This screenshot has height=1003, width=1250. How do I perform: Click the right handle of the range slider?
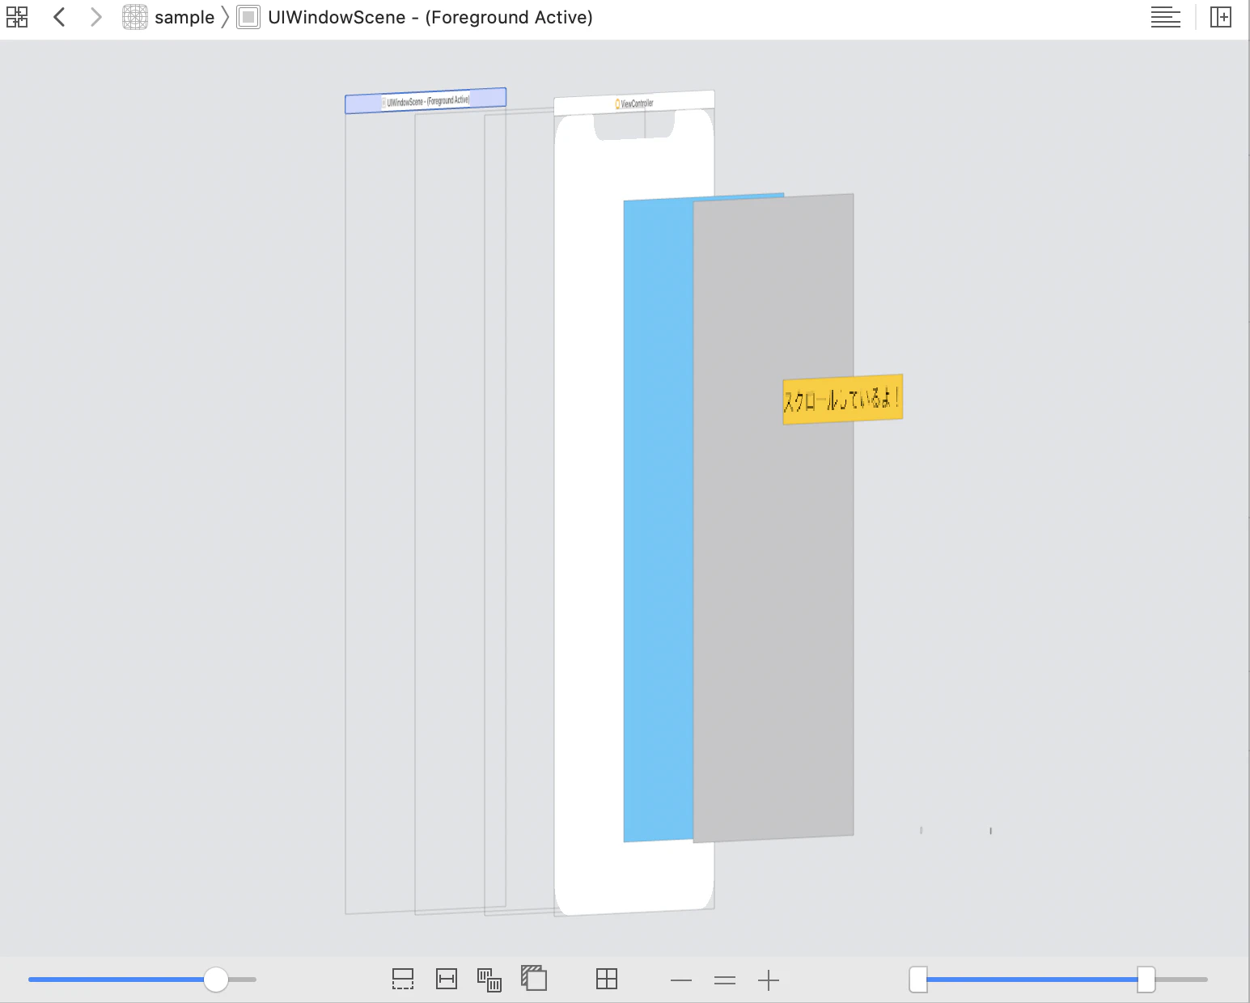coord(1146,980)
